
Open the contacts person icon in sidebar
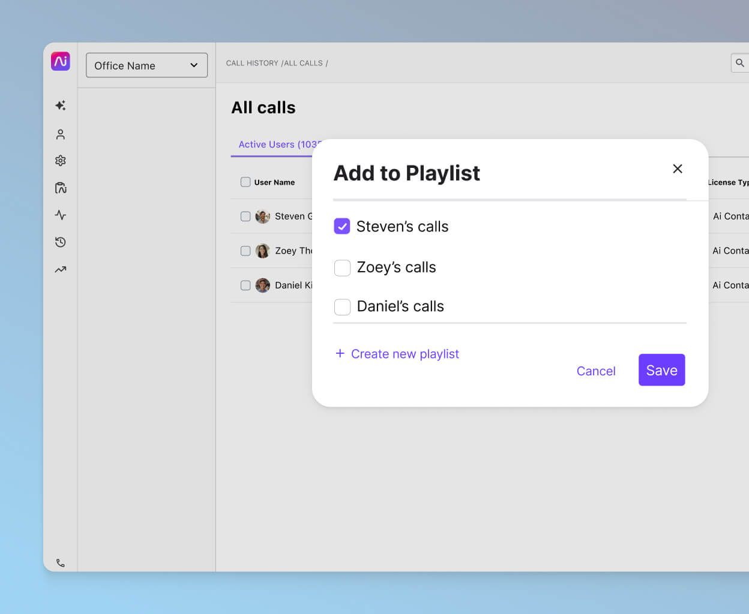(60, 134)
